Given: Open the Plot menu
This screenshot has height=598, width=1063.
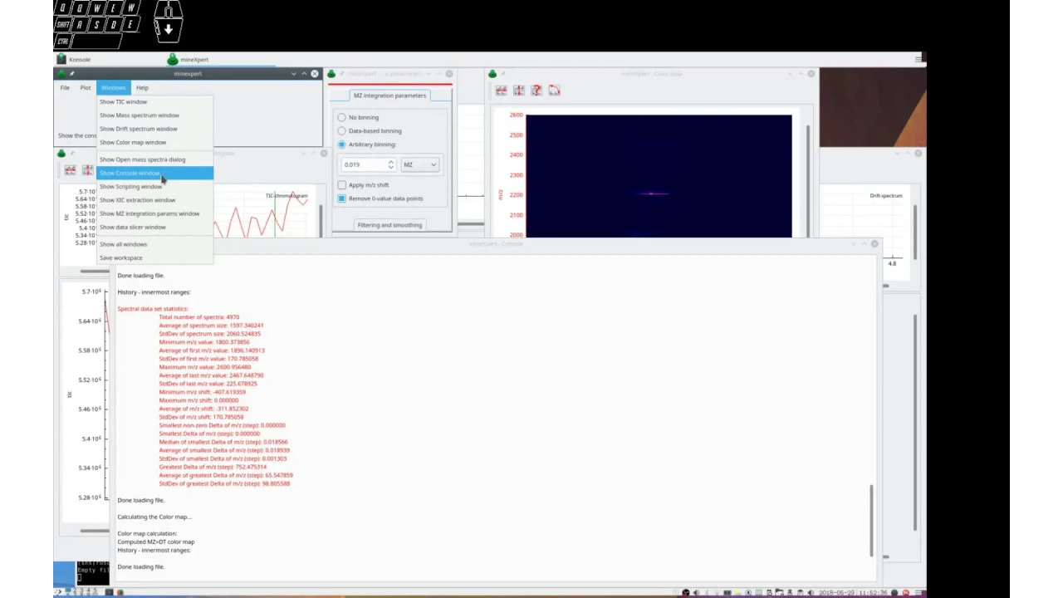Looking at the screenshot, I should pyautogui.click(x=86, y=88).
